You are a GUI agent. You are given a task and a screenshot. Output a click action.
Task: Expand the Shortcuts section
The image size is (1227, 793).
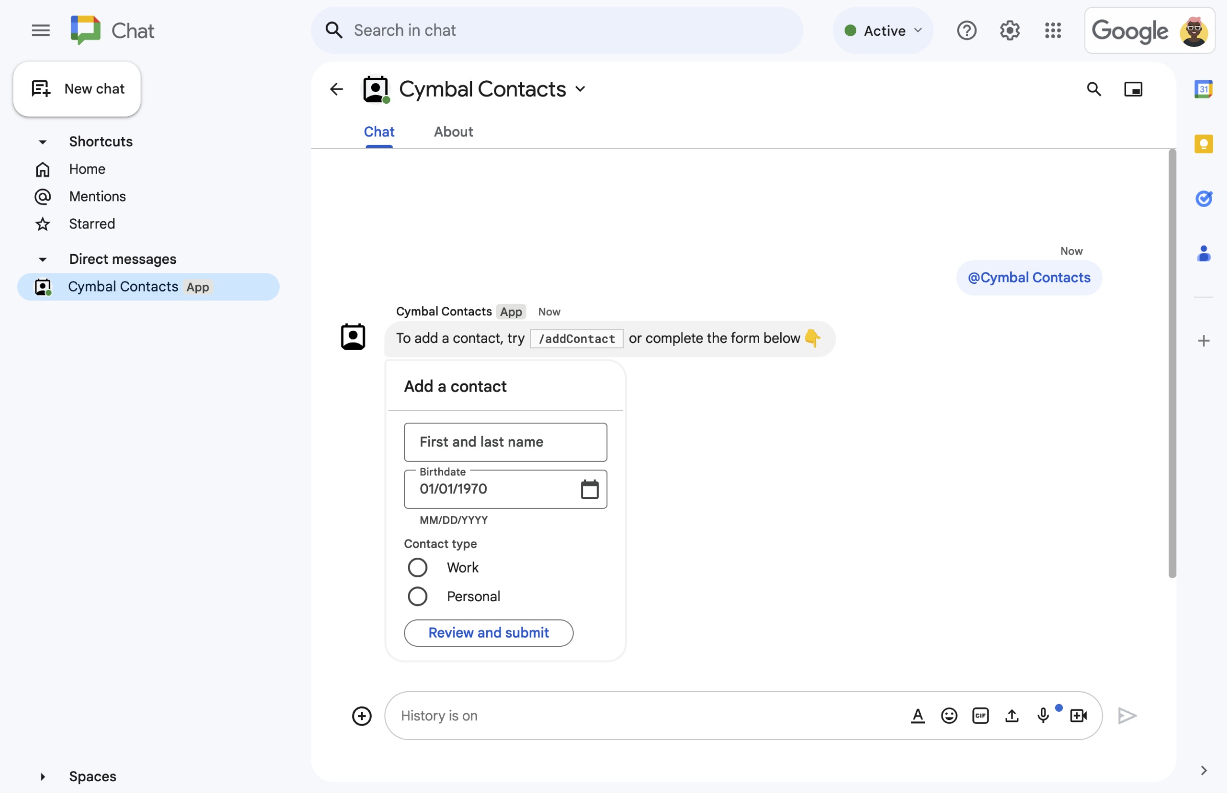[x=42, y=141]
